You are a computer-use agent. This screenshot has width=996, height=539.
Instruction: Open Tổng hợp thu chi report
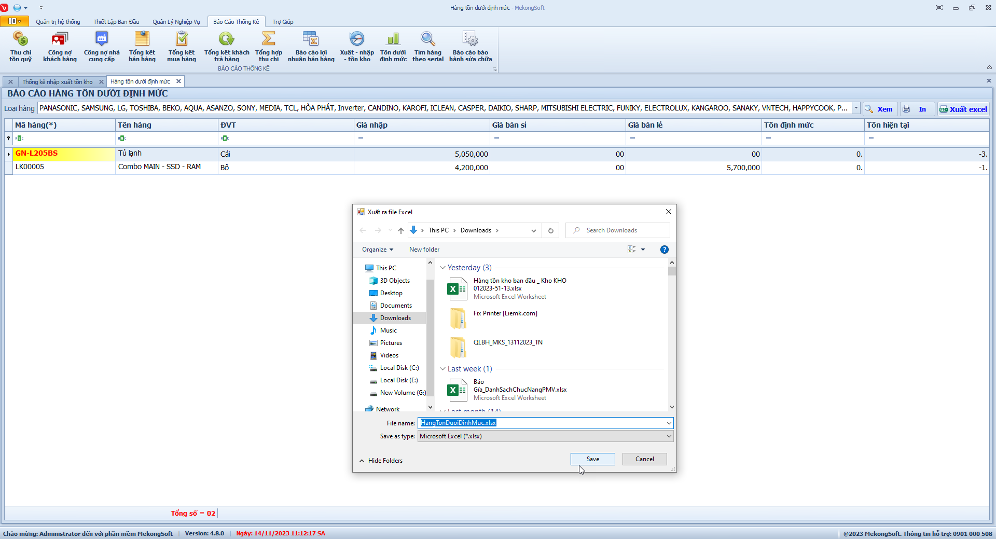[268, 47]
